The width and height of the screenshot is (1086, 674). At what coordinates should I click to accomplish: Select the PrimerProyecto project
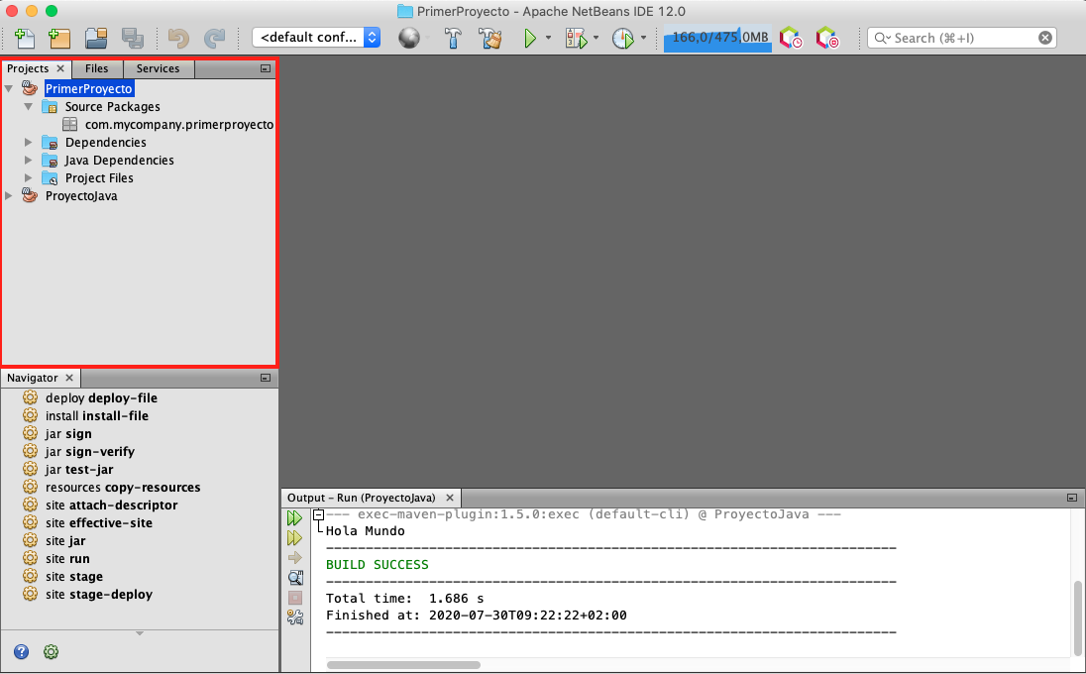click(x=88, y=88)
